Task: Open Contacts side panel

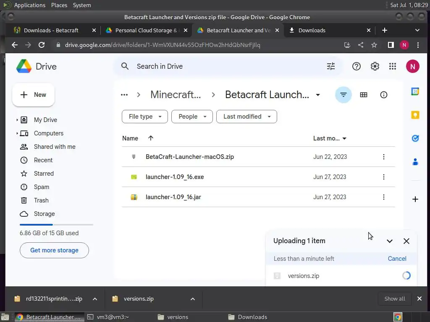Action: pos(415,162)
